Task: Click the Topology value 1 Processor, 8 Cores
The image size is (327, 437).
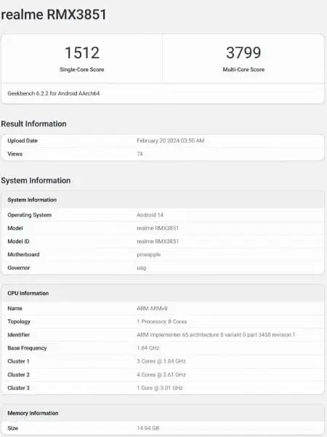Action: 162,321
